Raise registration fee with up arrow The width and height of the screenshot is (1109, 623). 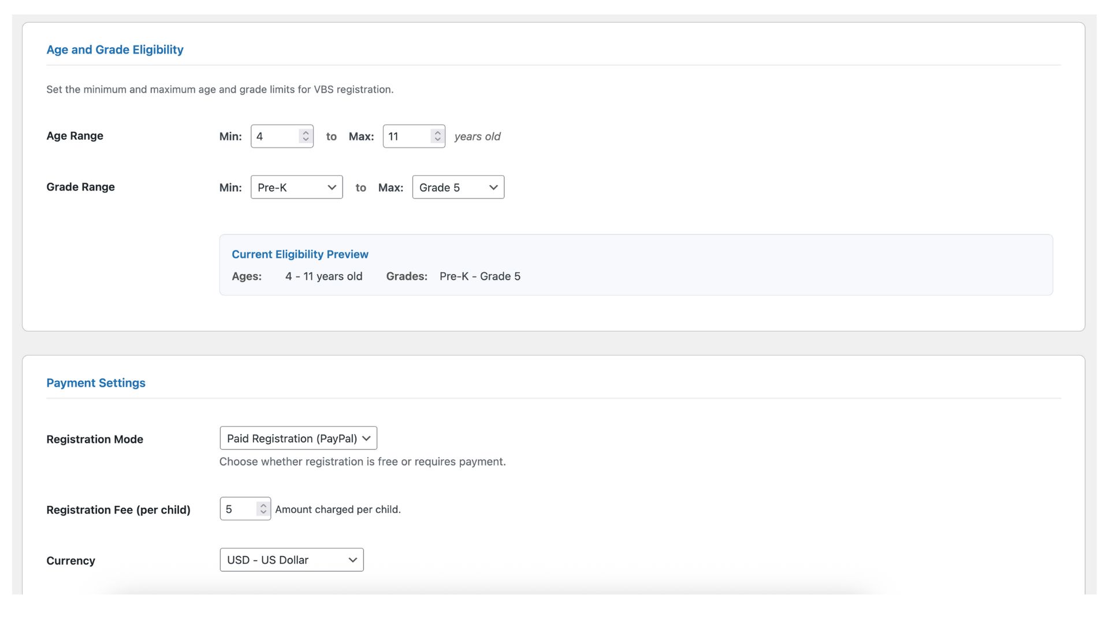click(263, 505)
